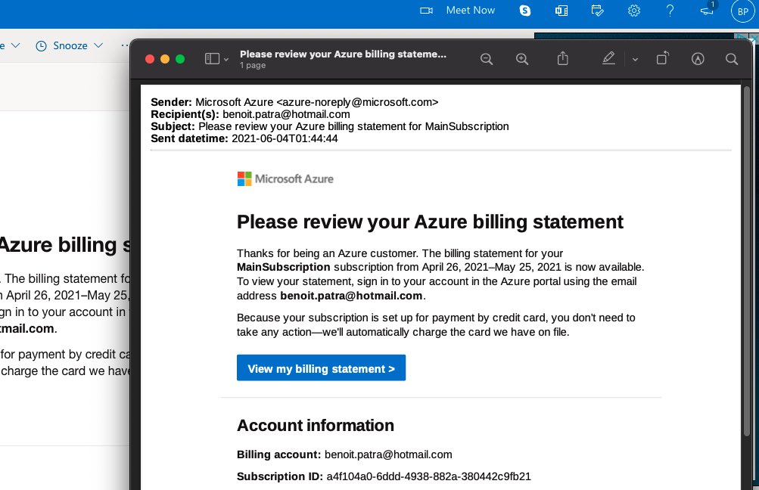Expand sidebar view options chevron
Screen dimensions: 759x490
[x=226, y=60]
